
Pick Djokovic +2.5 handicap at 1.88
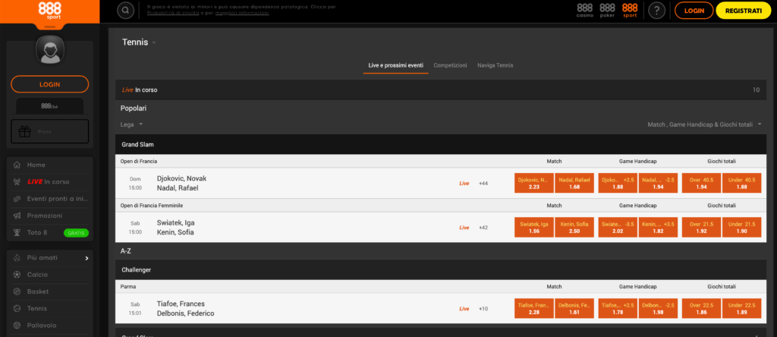618,184
